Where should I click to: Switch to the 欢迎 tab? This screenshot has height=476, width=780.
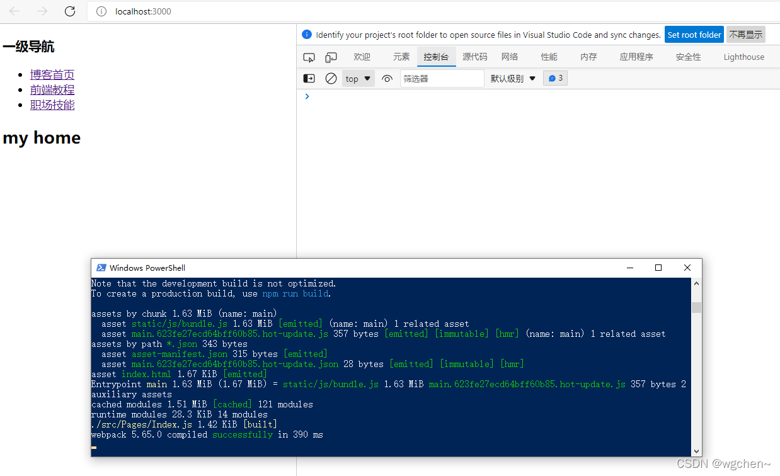(362, 57)
